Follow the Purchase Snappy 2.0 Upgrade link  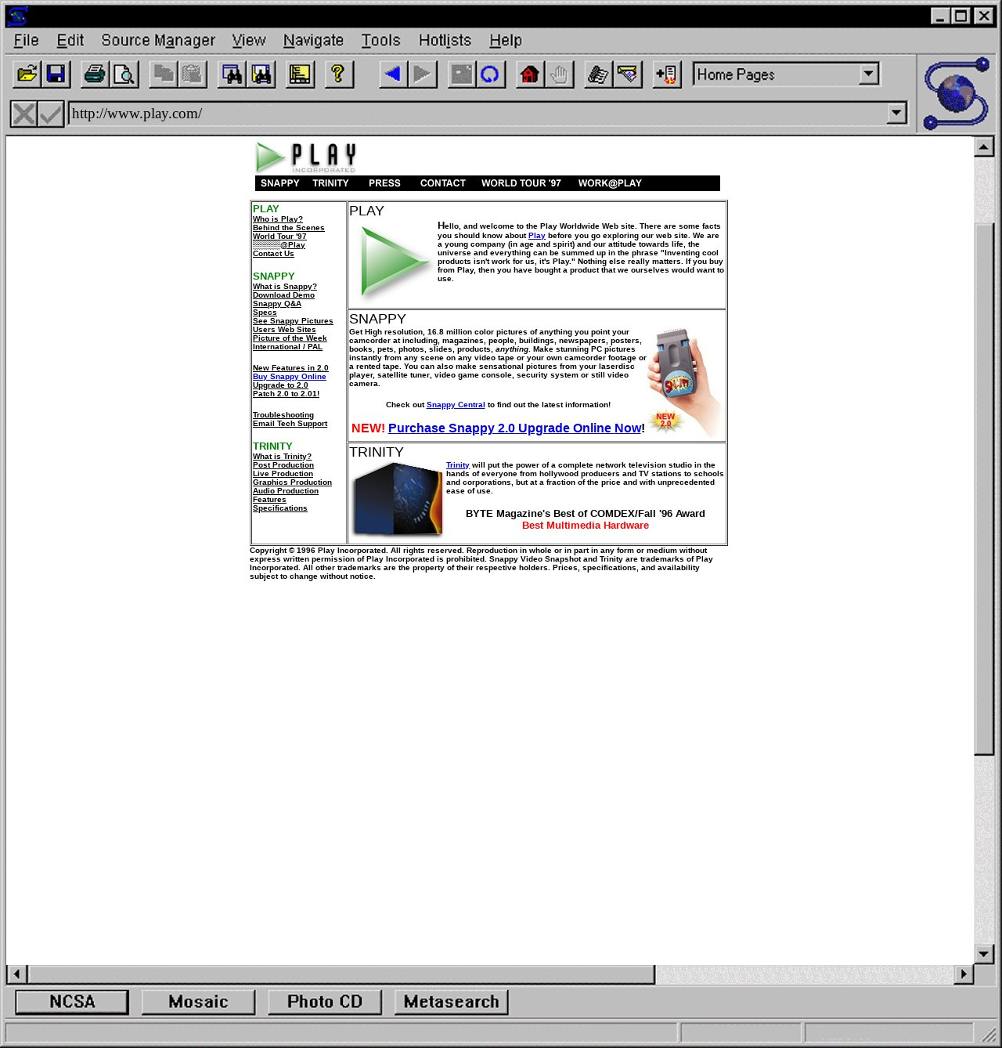[514, 428]
